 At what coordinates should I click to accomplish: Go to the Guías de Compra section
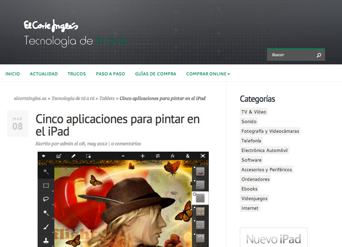tap(155, 74)
